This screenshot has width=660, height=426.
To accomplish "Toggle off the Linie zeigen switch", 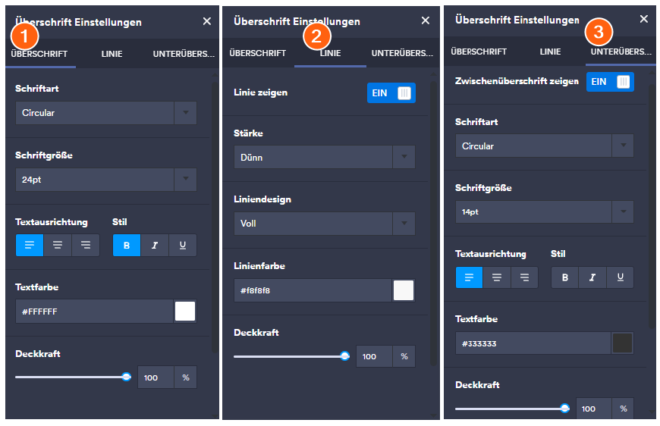I will coord(391,92).
